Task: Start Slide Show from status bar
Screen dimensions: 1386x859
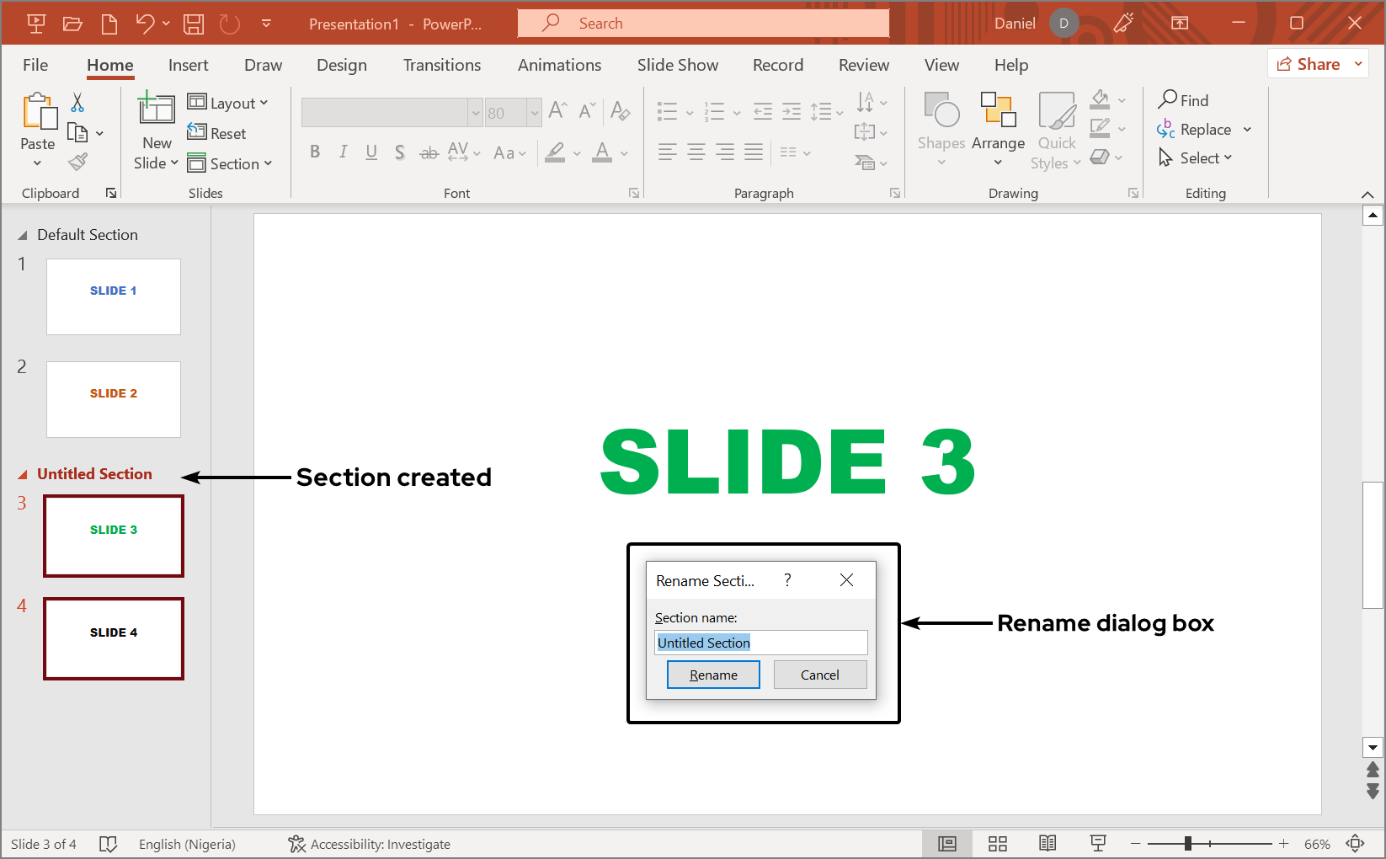Action: tap(1097, 843)
